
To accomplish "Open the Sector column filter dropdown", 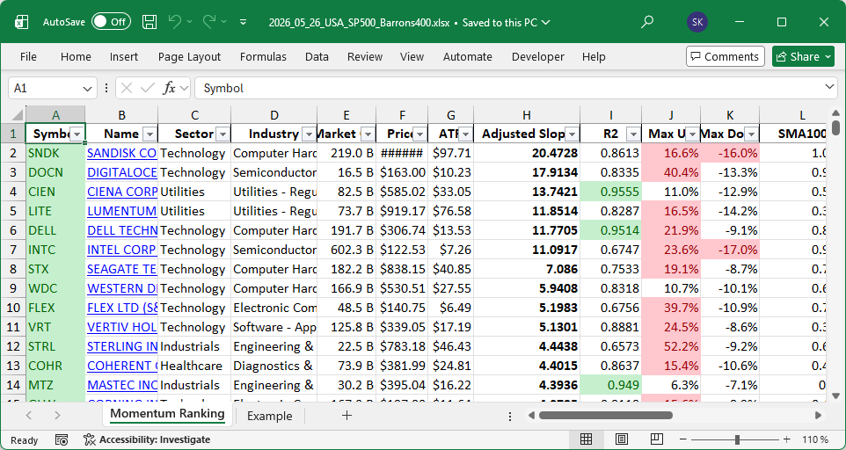I will (222, 134).
